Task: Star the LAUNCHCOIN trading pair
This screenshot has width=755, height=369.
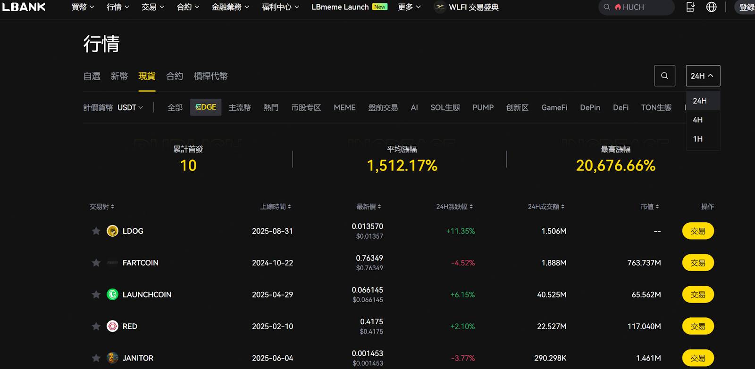Action: [x=96, y=295]
